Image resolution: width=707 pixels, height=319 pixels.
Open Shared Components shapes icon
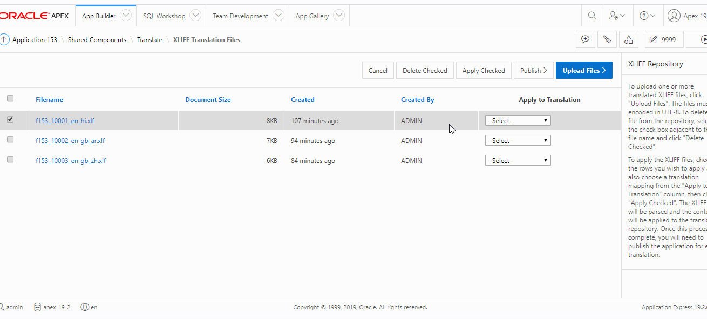pyautogui.click(x=628, y=39)
